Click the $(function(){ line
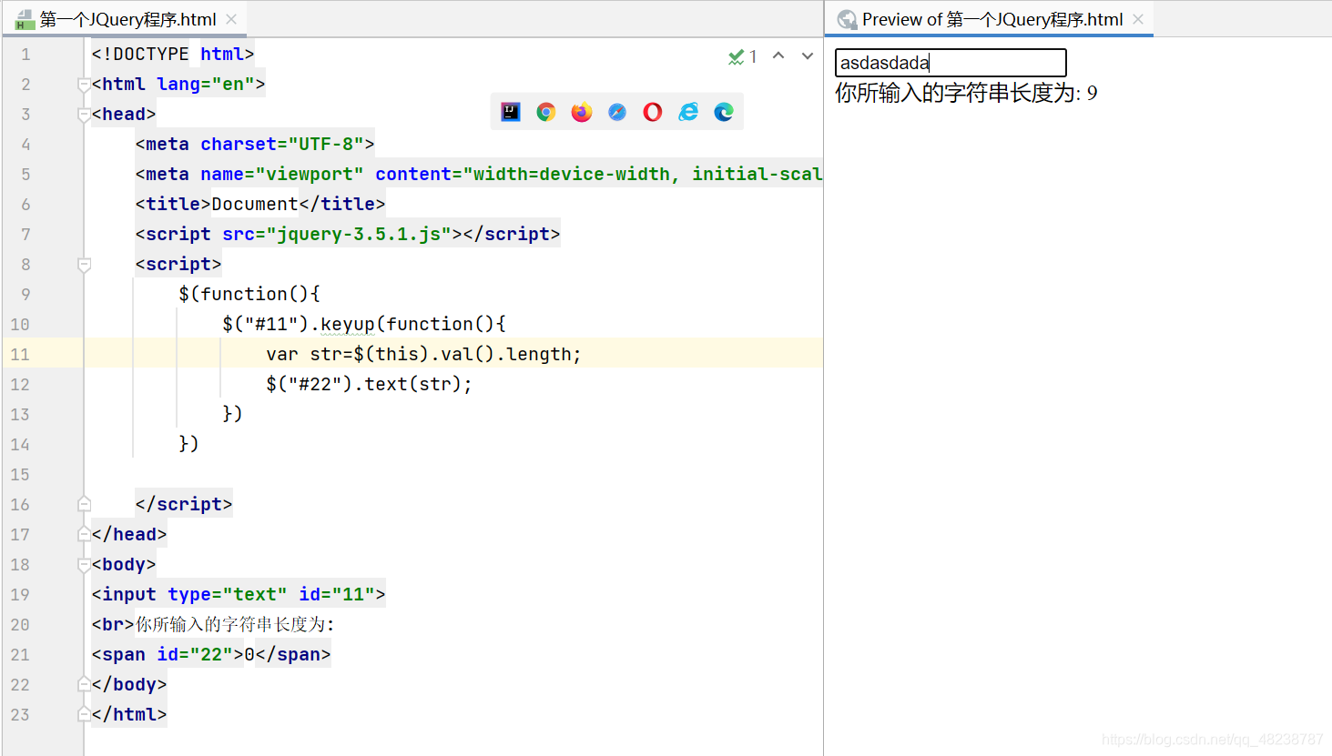Screen dimensions: 1332x756 pos(249,294)
